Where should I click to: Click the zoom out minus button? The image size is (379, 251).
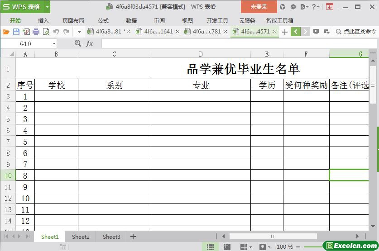point(298,246)
